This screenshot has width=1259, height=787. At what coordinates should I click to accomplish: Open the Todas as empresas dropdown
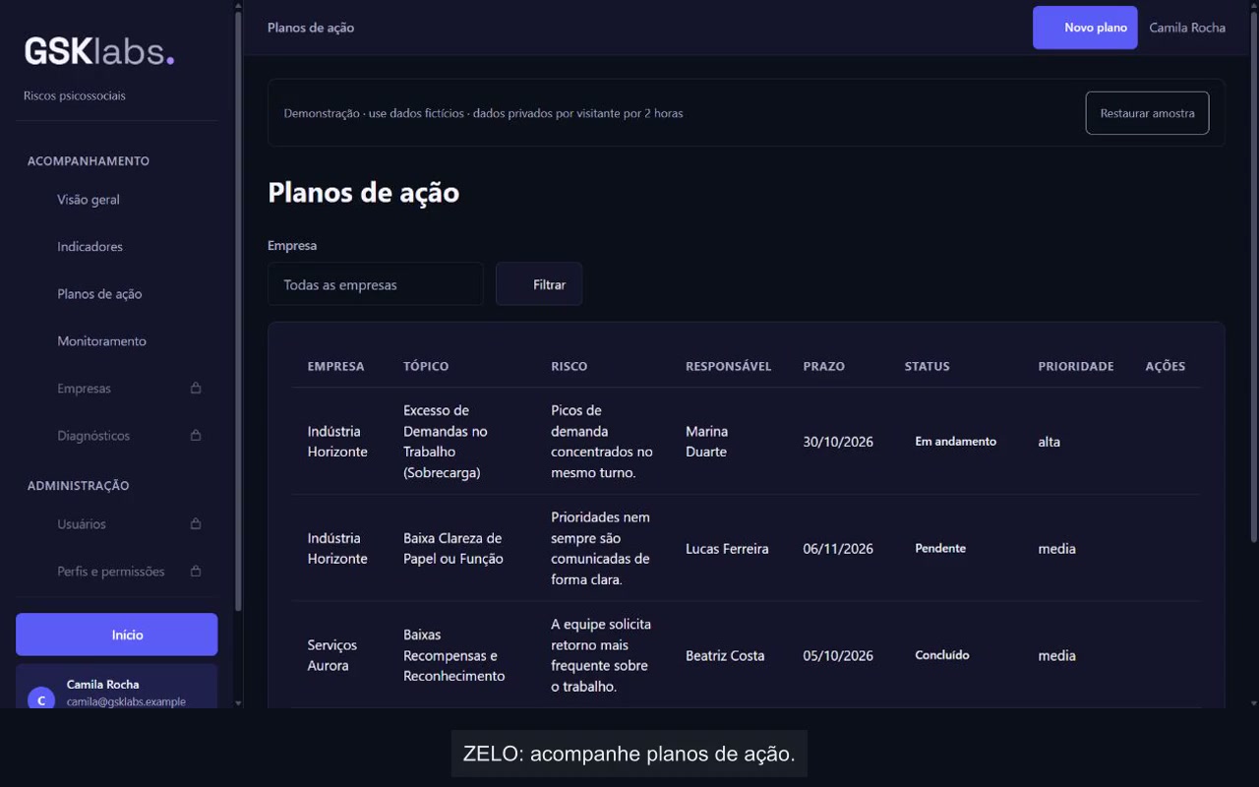point(376,284)
